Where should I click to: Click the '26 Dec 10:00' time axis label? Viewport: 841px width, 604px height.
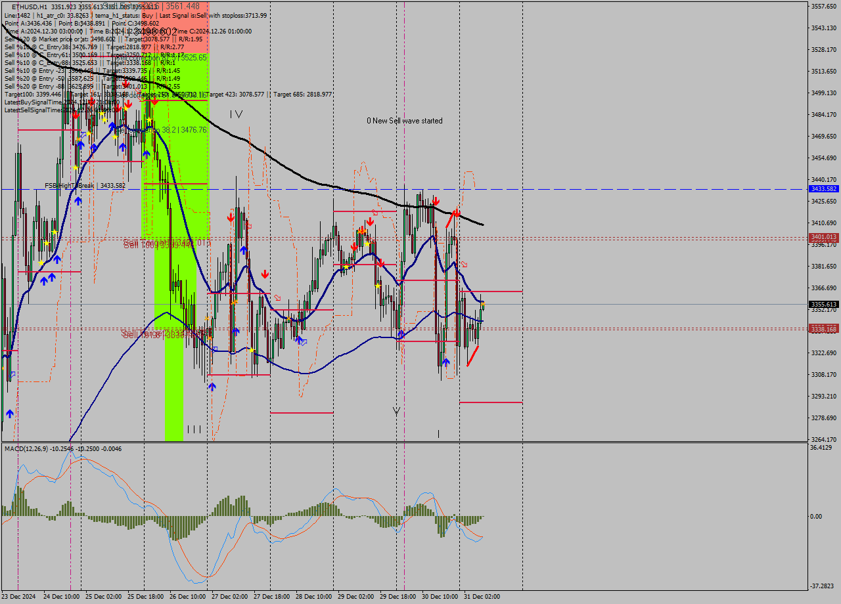coord(187,597)
